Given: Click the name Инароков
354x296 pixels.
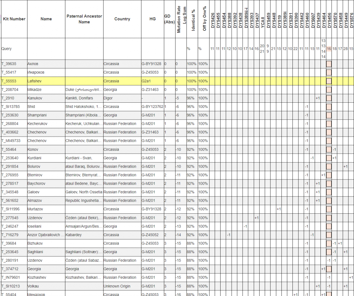Looking at the screenshot, I should 36,73.
